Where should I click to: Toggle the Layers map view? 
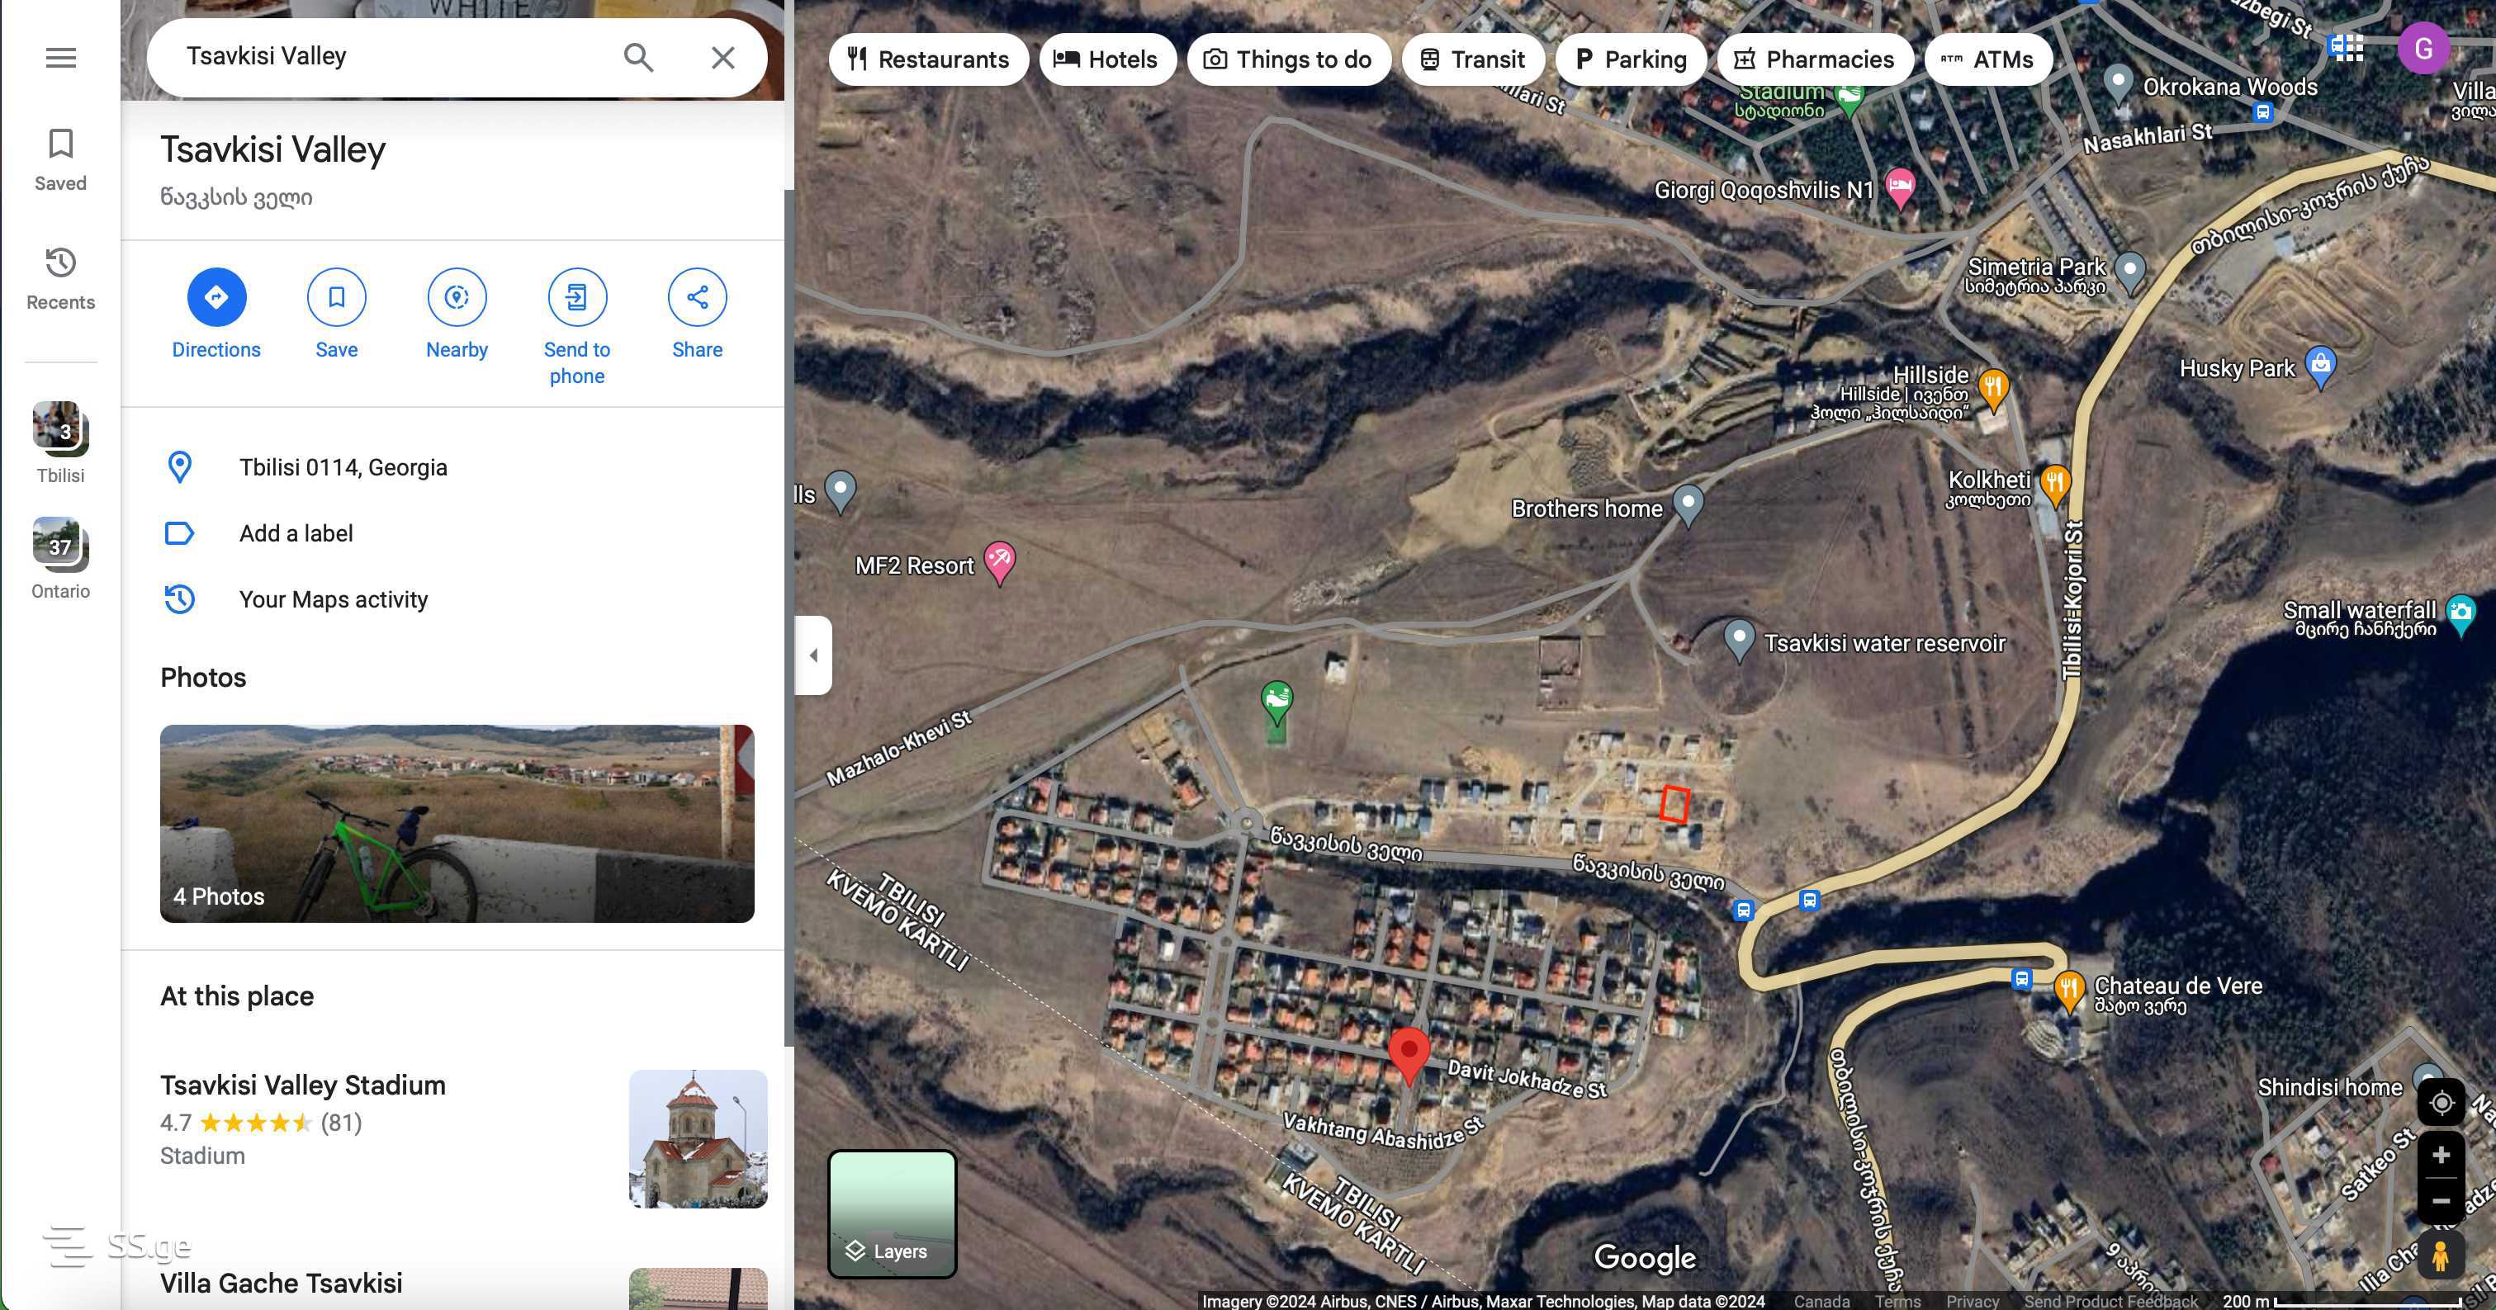pos(893,1214)
